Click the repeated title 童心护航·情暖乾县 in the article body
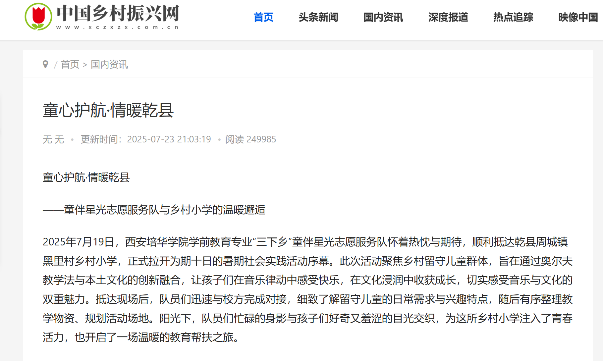Screen dimensions: 603x361 tap(86, 177)
